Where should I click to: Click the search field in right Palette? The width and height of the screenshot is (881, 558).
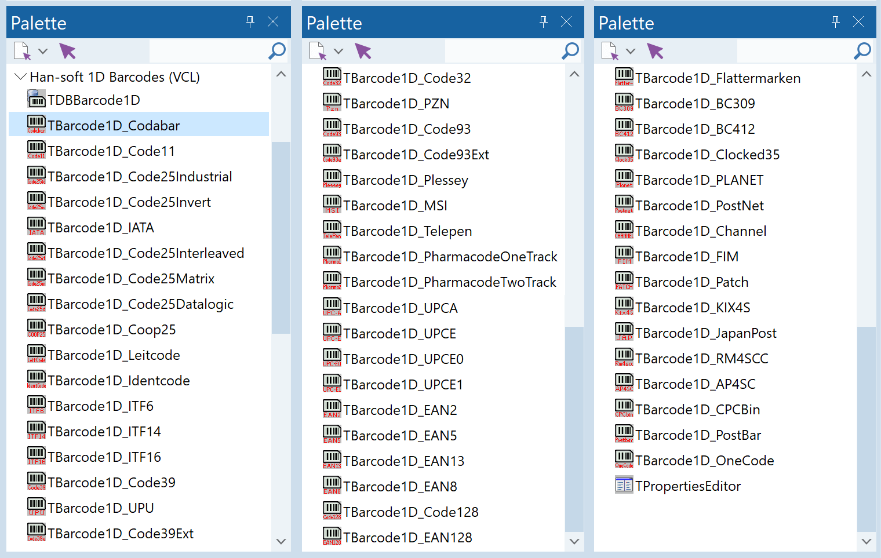click(x=795, y=51)
